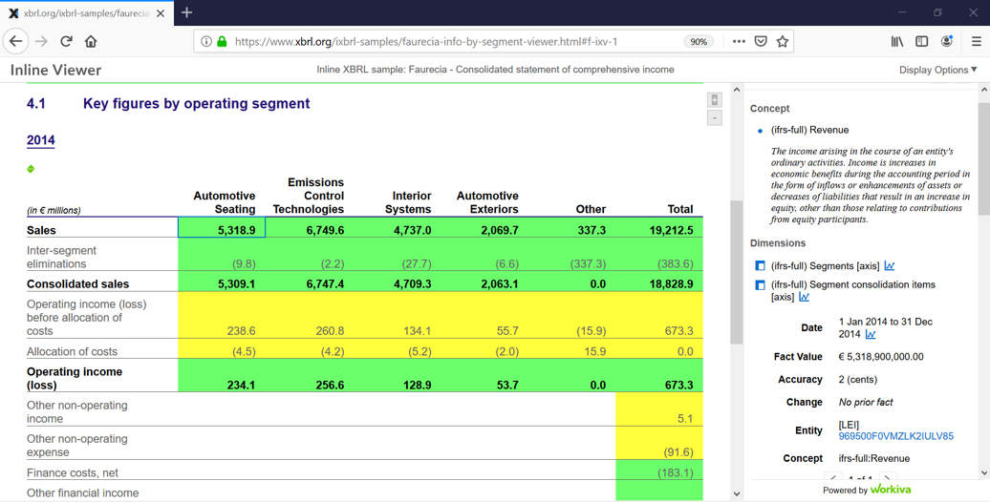The image size is (990, 502).
Task: Open a new tab with plus button
Action: pyautogui.click(x=187, y=12)
